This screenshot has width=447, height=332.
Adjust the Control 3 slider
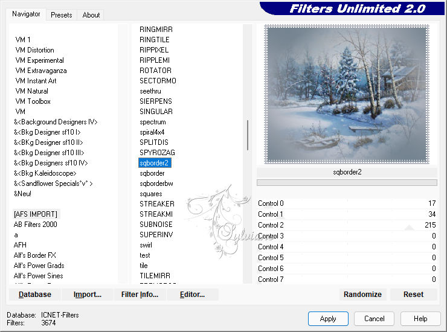click(347, 235)
